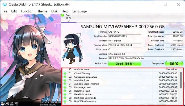This screenshot has height=106, width=185.
Task: Click the Critical Warning green status circle
Action: click(65, 73)
